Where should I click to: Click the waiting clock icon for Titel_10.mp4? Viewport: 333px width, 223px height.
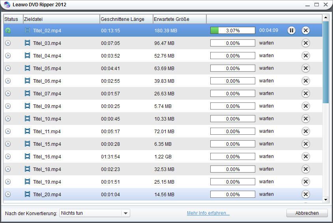pos(8,119)
